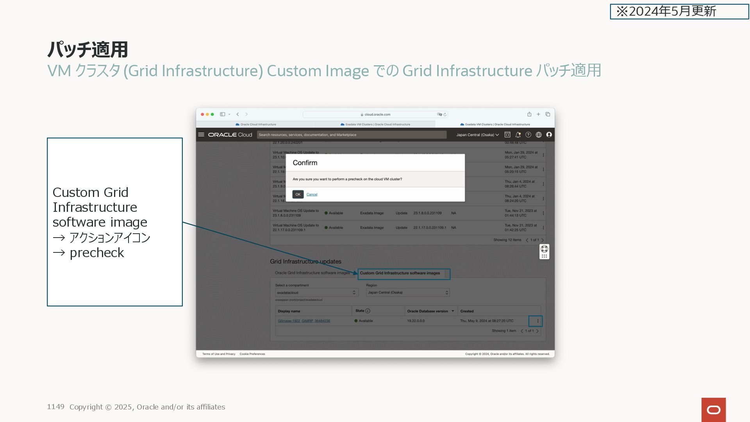Open the user profile avatar menu
The height and width of the screenshot is (422, 750).
tap(549, 134)
